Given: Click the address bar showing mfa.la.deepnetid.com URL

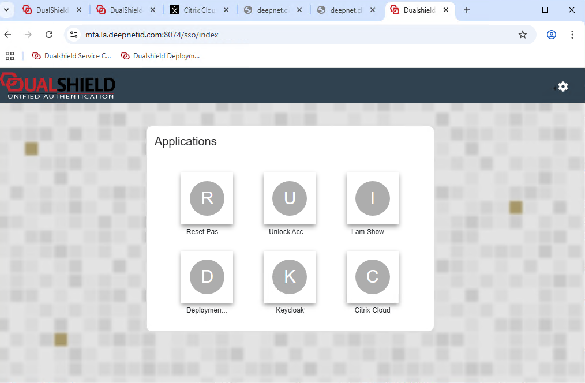Looking at the screenshot, I should 288,35.
